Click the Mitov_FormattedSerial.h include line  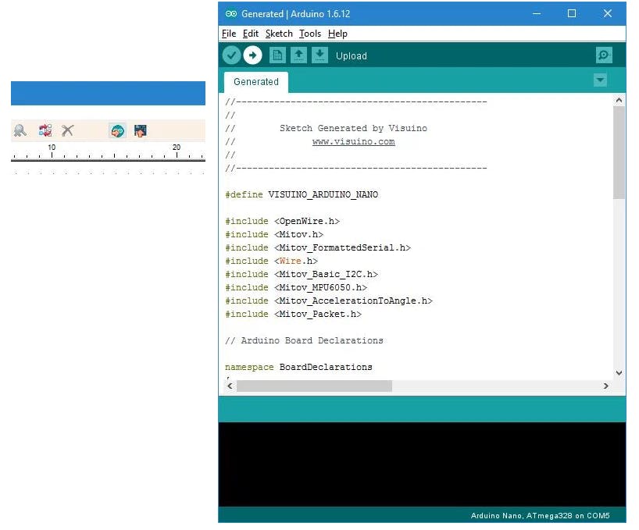coord(318,247)
